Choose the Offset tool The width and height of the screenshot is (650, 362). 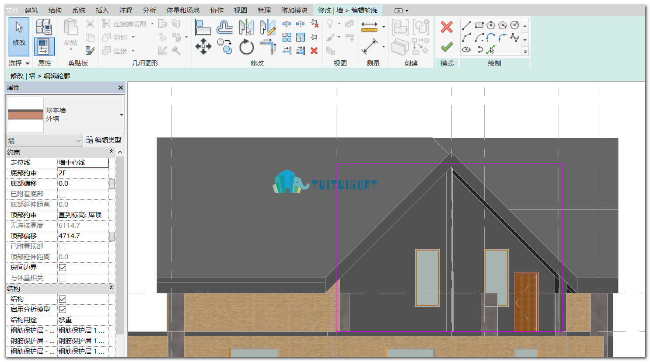pyautogui.click(x=225, y=27)
